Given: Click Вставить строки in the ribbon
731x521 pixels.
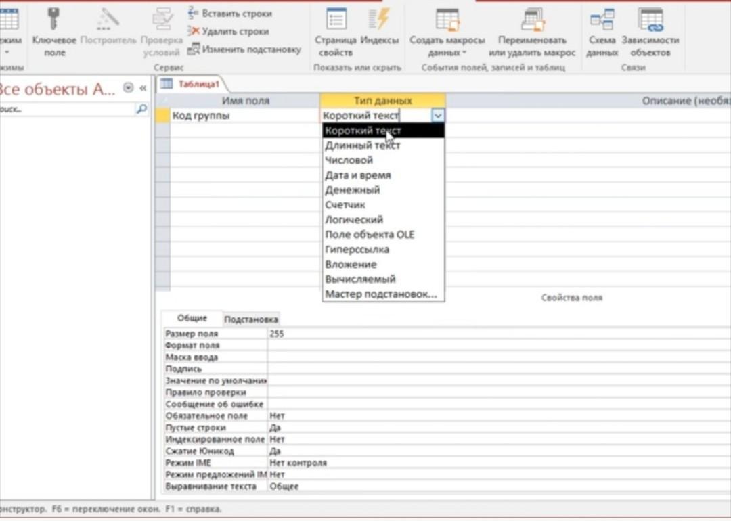Looking at the screenshot, I should [x=230, y=14].
